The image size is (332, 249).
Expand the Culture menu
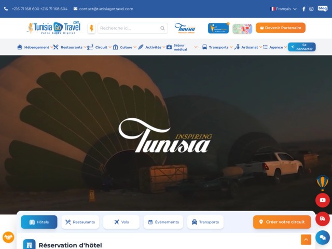tap(125, 47)
